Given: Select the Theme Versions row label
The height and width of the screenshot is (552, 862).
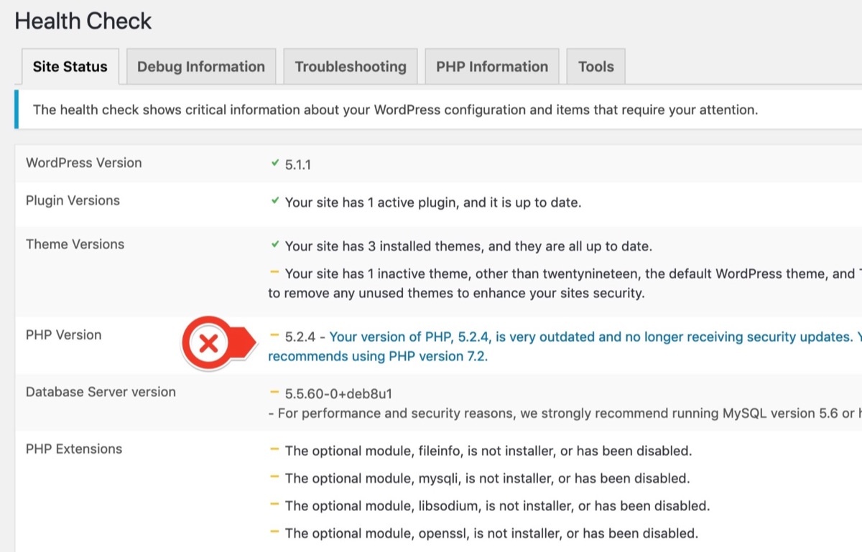Looking at the screenshot, I should [x=75, y=245].
